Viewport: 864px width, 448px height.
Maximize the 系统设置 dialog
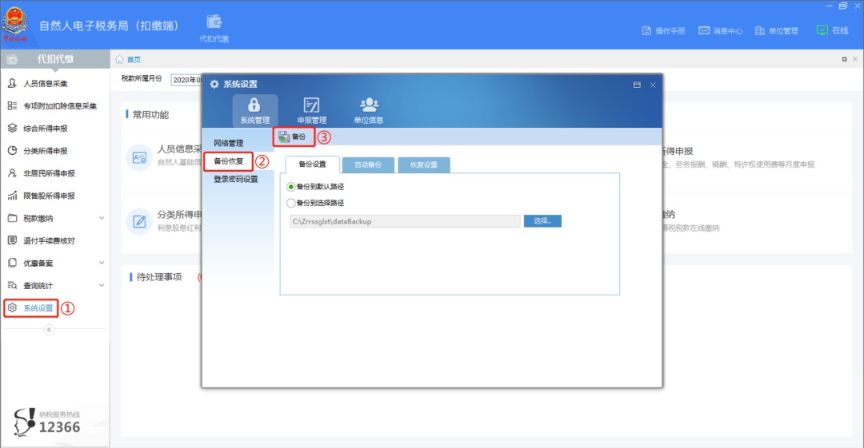637,85
